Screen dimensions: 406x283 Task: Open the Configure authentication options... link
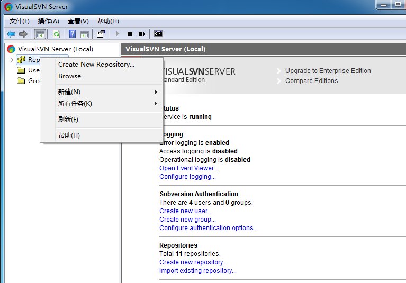click(209, 228)
